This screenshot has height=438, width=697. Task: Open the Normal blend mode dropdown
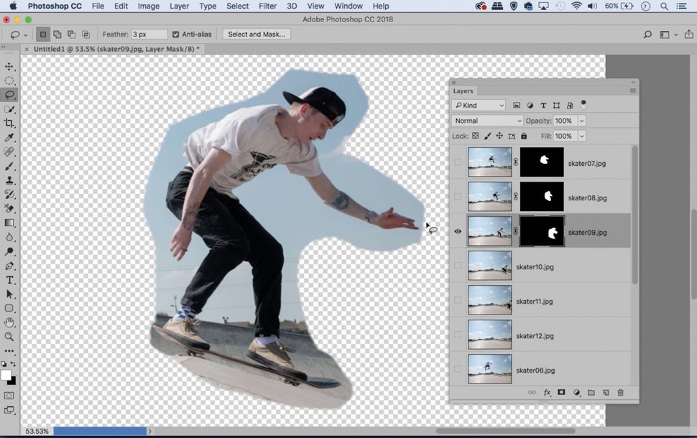486,121
